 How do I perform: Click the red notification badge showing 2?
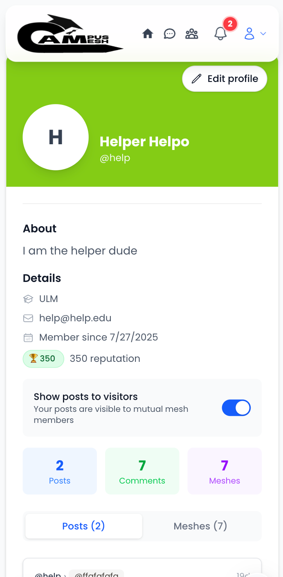(230, 24)
